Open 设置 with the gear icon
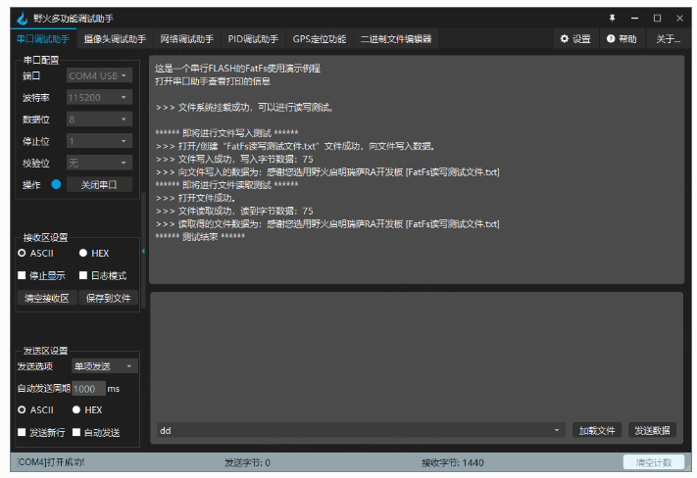The width and height of the screenshot is (697, 478). coord(575,39)
